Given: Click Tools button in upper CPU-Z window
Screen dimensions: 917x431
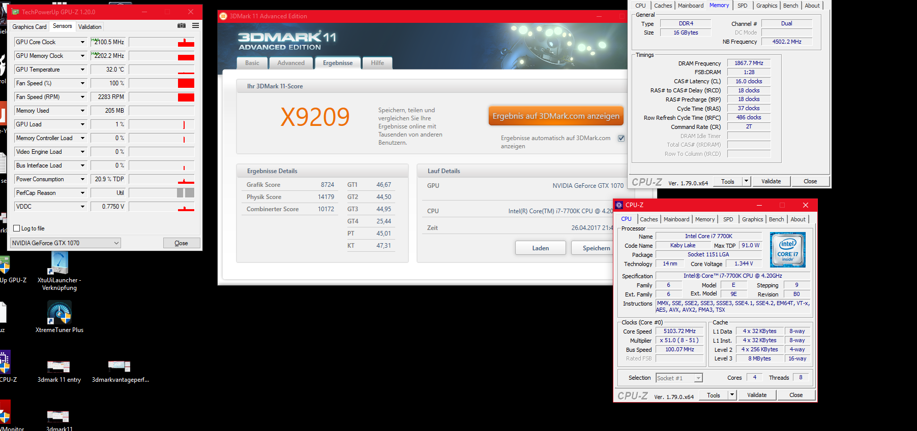Looking at the screenshot, I should click(728, 181).
